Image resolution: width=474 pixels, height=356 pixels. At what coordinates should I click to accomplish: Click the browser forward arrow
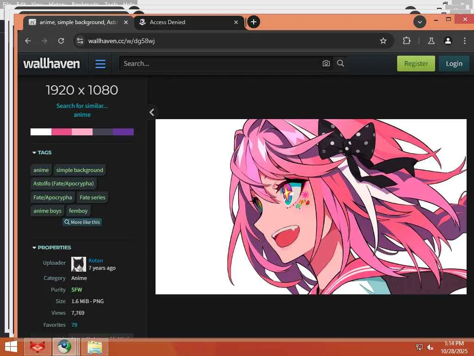click(44, 41)
